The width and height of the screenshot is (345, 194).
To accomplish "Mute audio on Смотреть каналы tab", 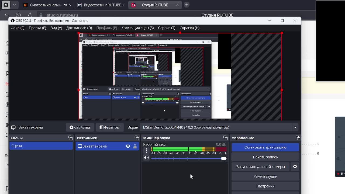I will point(65,5).
